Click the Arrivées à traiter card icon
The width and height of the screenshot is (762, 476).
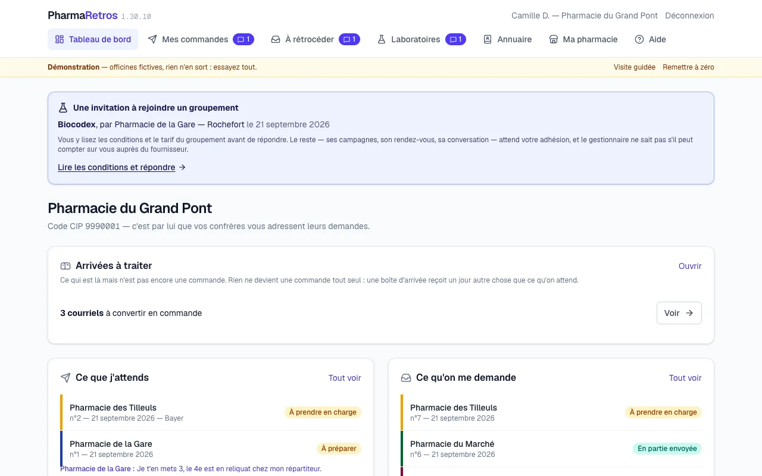point(65,266)
